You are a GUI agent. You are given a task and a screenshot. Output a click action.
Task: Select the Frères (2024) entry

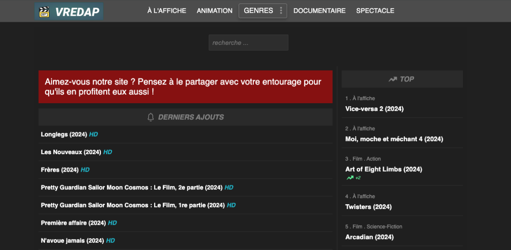[x=59, y=170]
